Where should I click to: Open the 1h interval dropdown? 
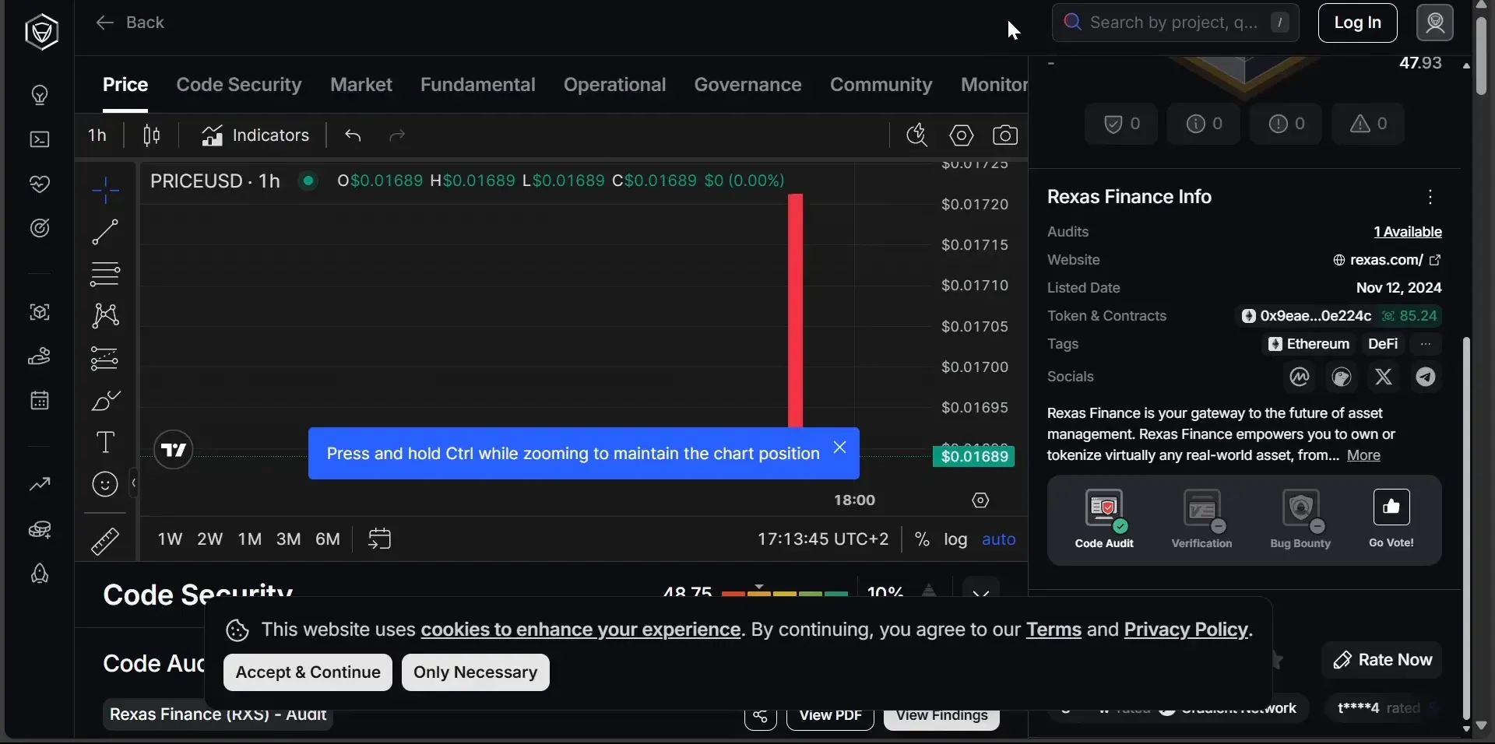[97, 135]
